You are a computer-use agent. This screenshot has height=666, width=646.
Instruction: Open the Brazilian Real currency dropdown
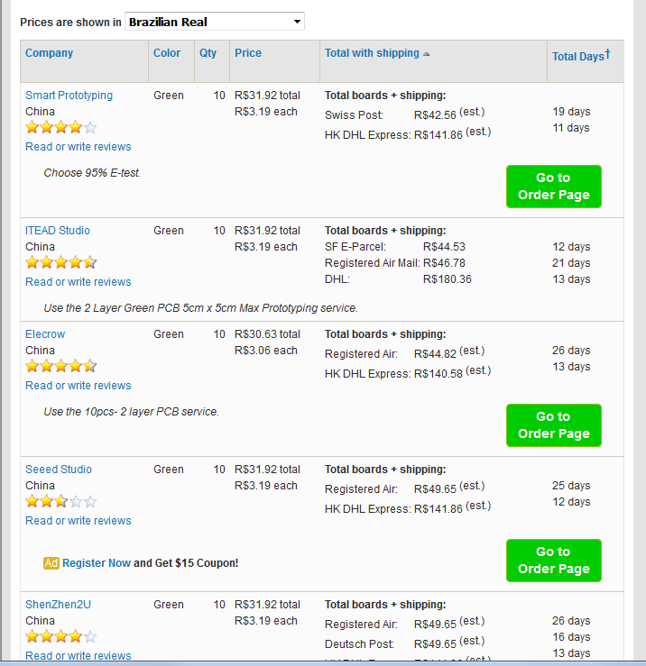pos(215,22)
